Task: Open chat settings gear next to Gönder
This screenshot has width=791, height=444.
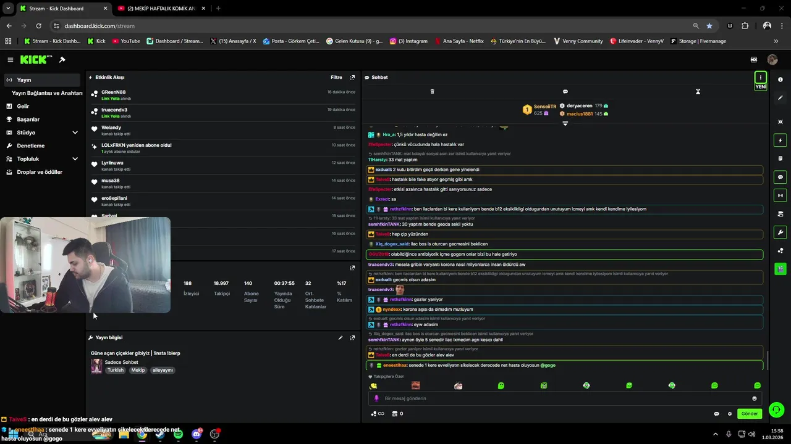Action: point(729,414)
